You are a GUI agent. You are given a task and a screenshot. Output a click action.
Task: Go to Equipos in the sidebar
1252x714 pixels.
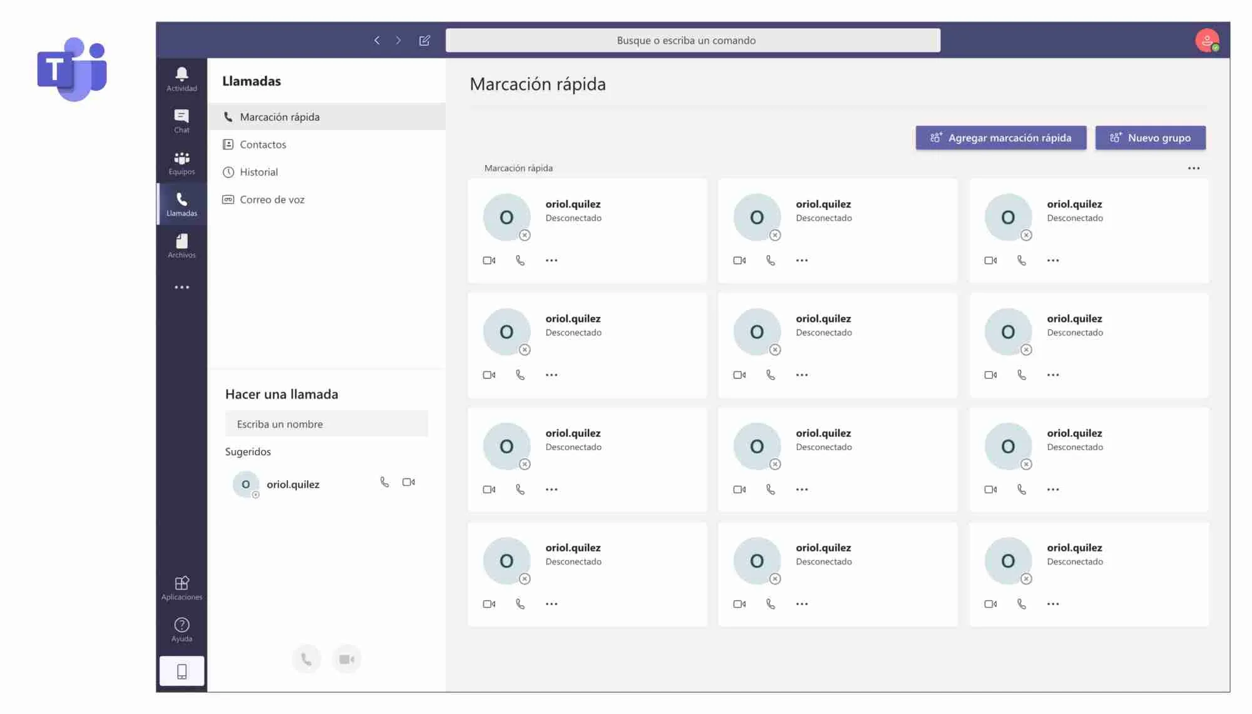(182, 163)
